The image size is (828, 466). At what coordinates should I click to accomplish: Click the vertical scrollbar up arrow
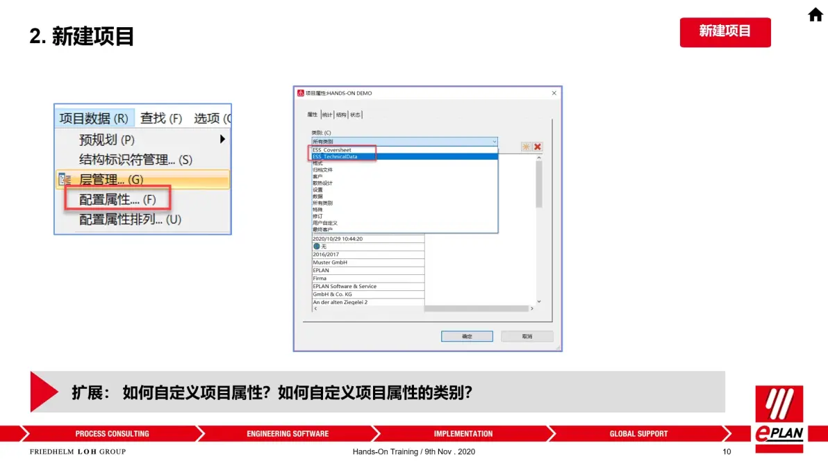coord(538,157)
